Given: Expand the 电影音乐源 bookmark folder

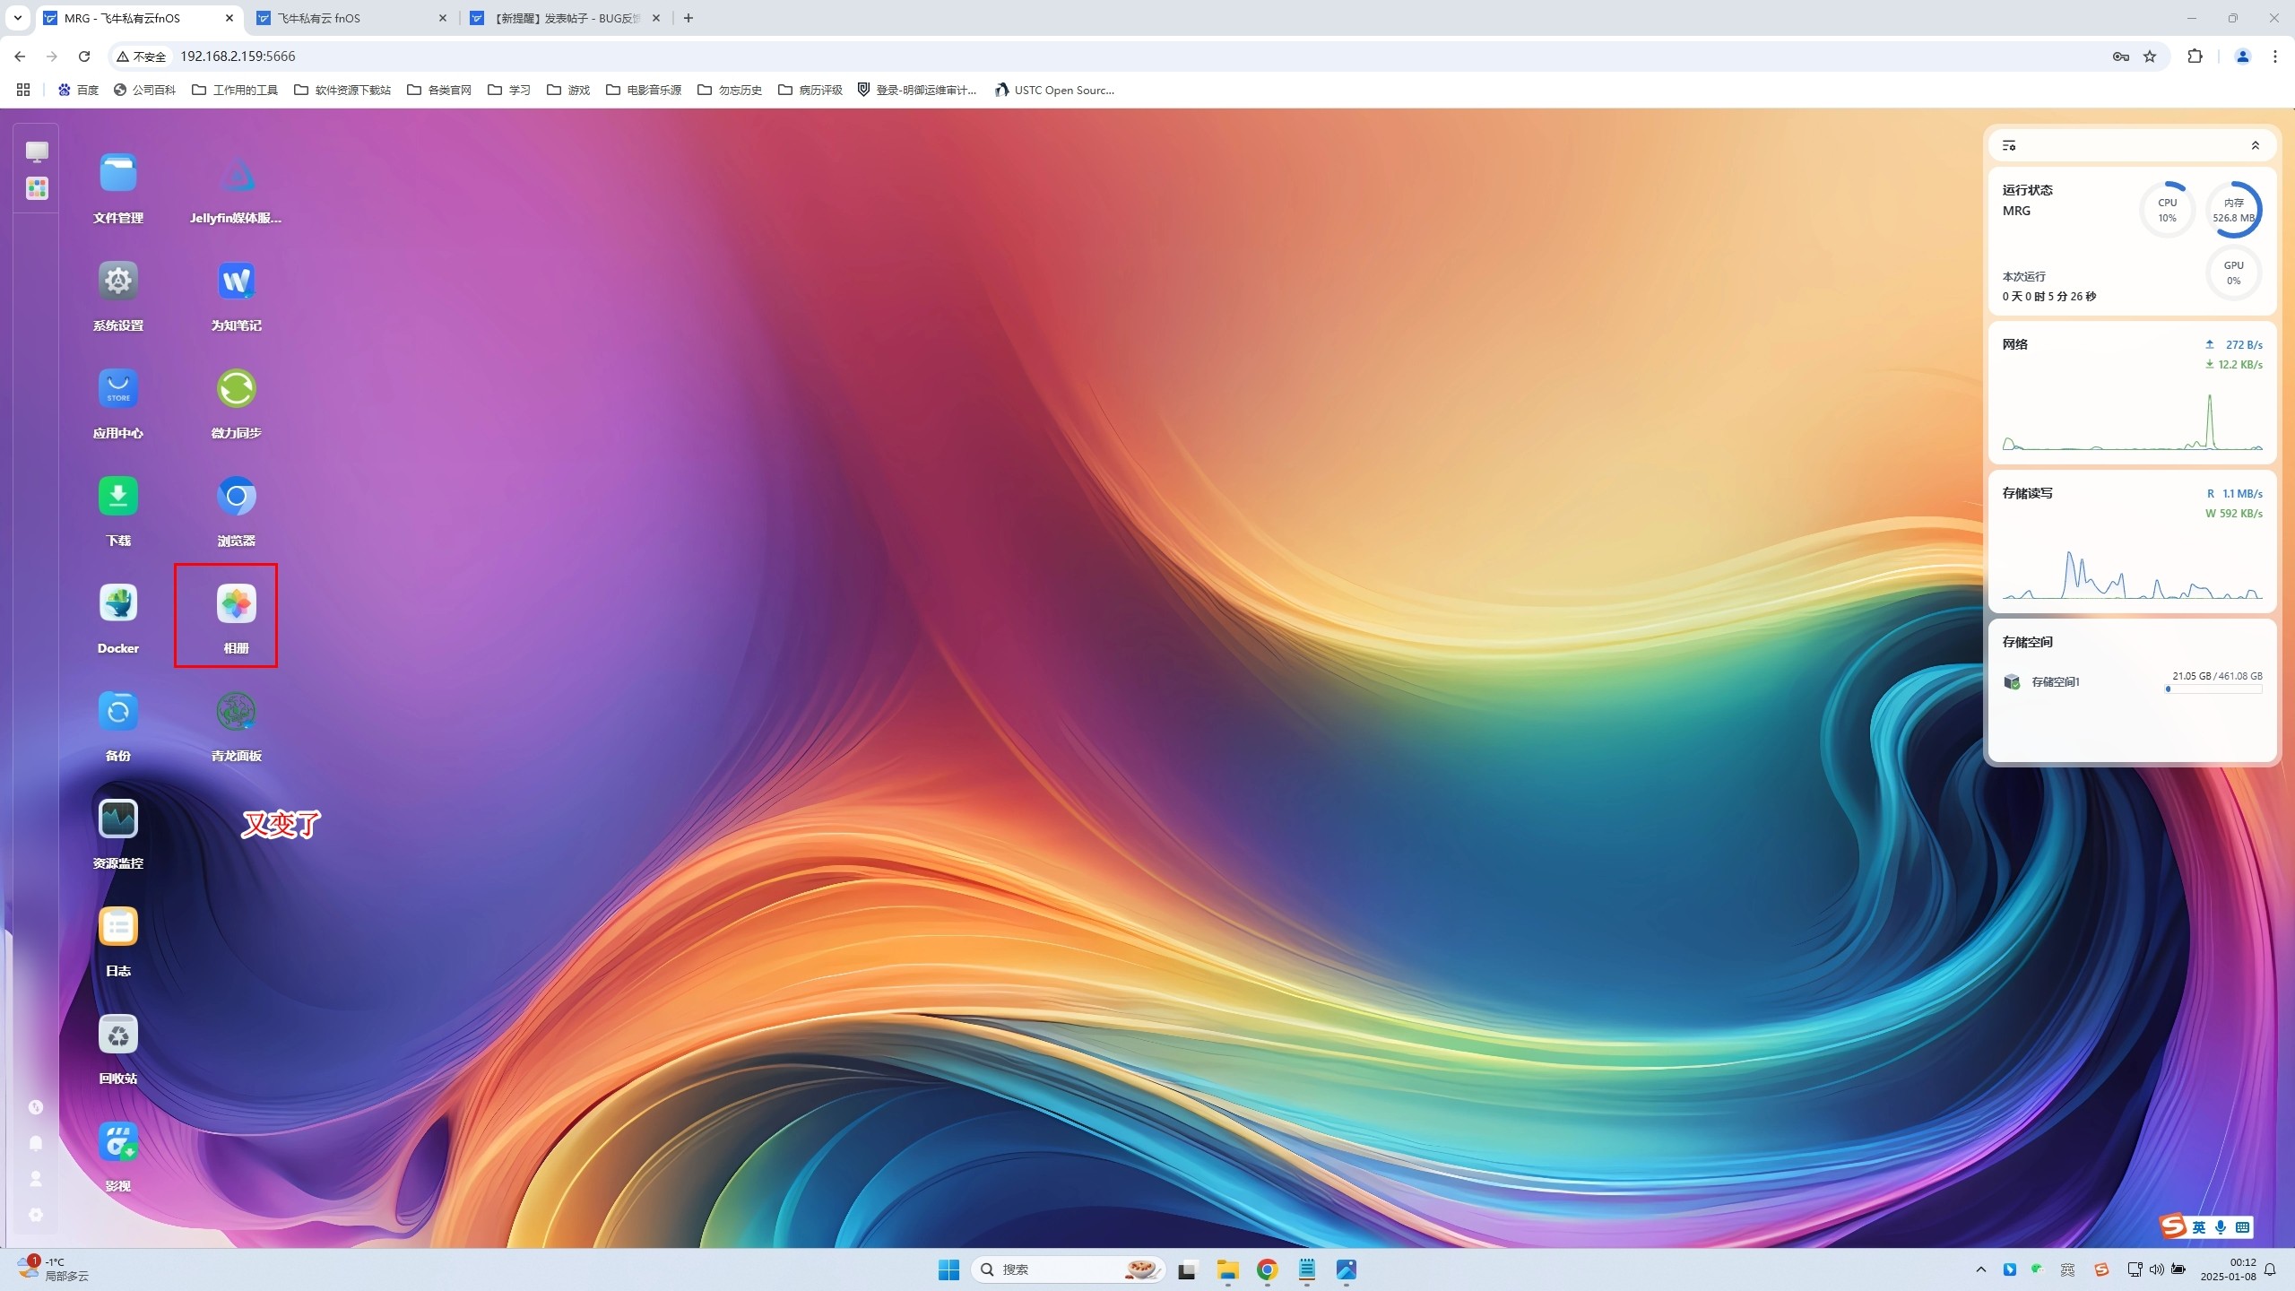Looking at the screenshot, I should [x=644, y=90].
